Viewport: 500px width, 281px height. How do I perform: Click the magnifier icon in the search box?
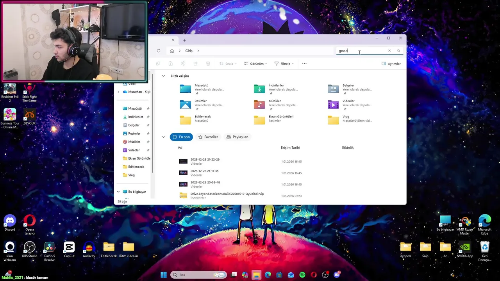point(398,51)
